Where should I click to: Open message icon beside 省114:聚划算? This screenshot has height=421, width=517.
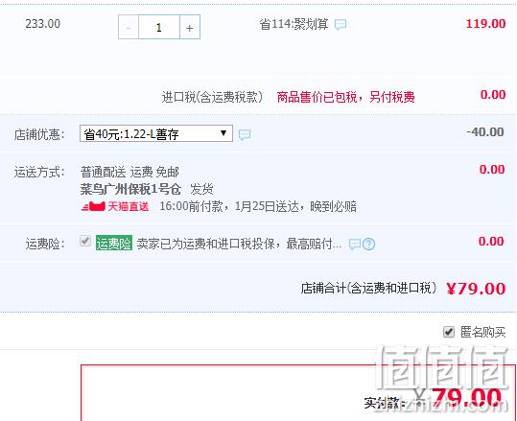click(341, 24)
